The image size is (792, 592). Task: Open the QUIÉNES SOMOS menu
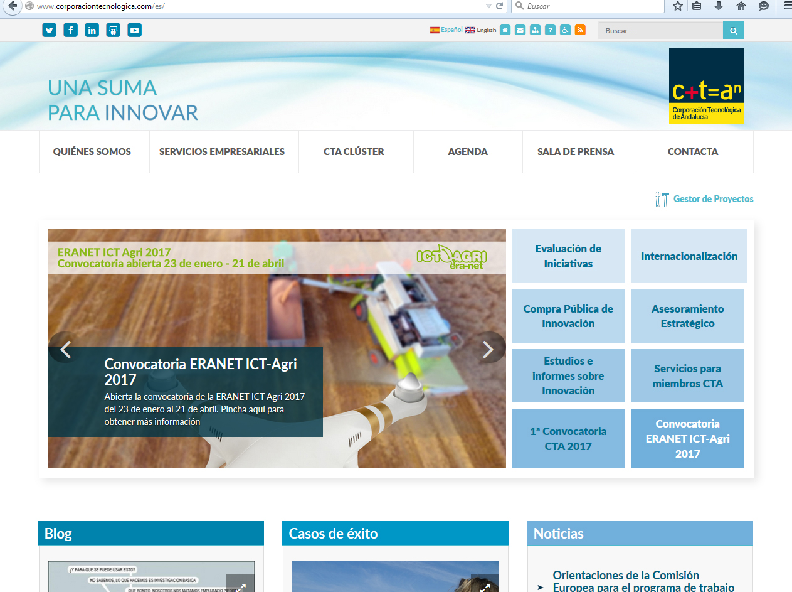(92, 151)
